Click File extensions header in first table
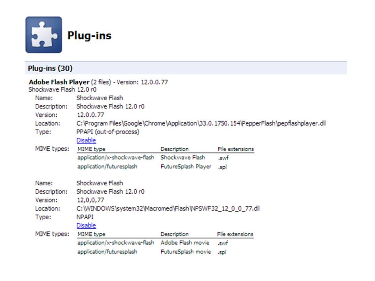The width and height of the screenshot is (375, 281). [236, 149]
